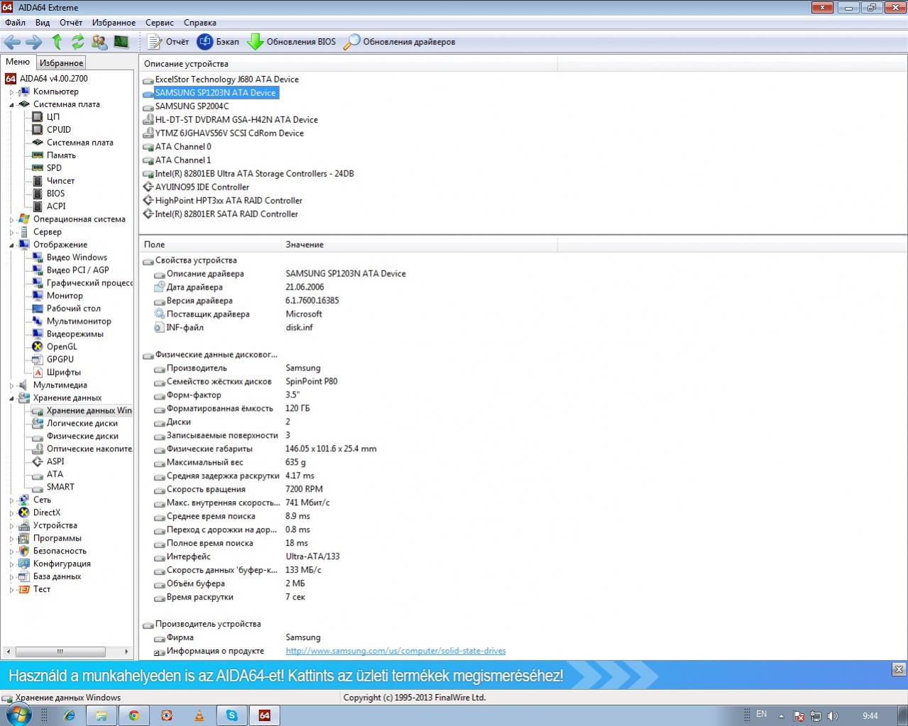
Task: Click the Бэкап backup toolbar icon
Action: [218, 42]
